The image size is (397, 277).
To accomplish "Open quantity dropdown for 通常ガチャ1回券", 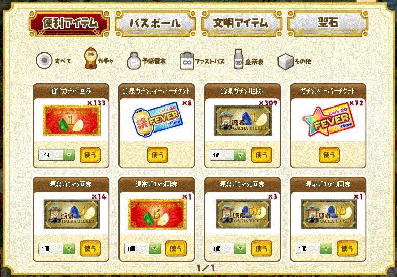I will tap(57, 155).
